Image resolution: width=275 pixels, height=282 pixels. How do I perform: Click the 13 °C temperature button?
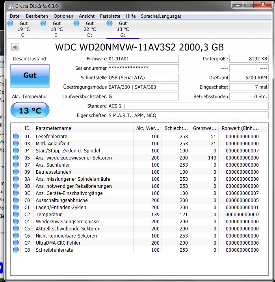pyautogui.click(x=30, y=110)
